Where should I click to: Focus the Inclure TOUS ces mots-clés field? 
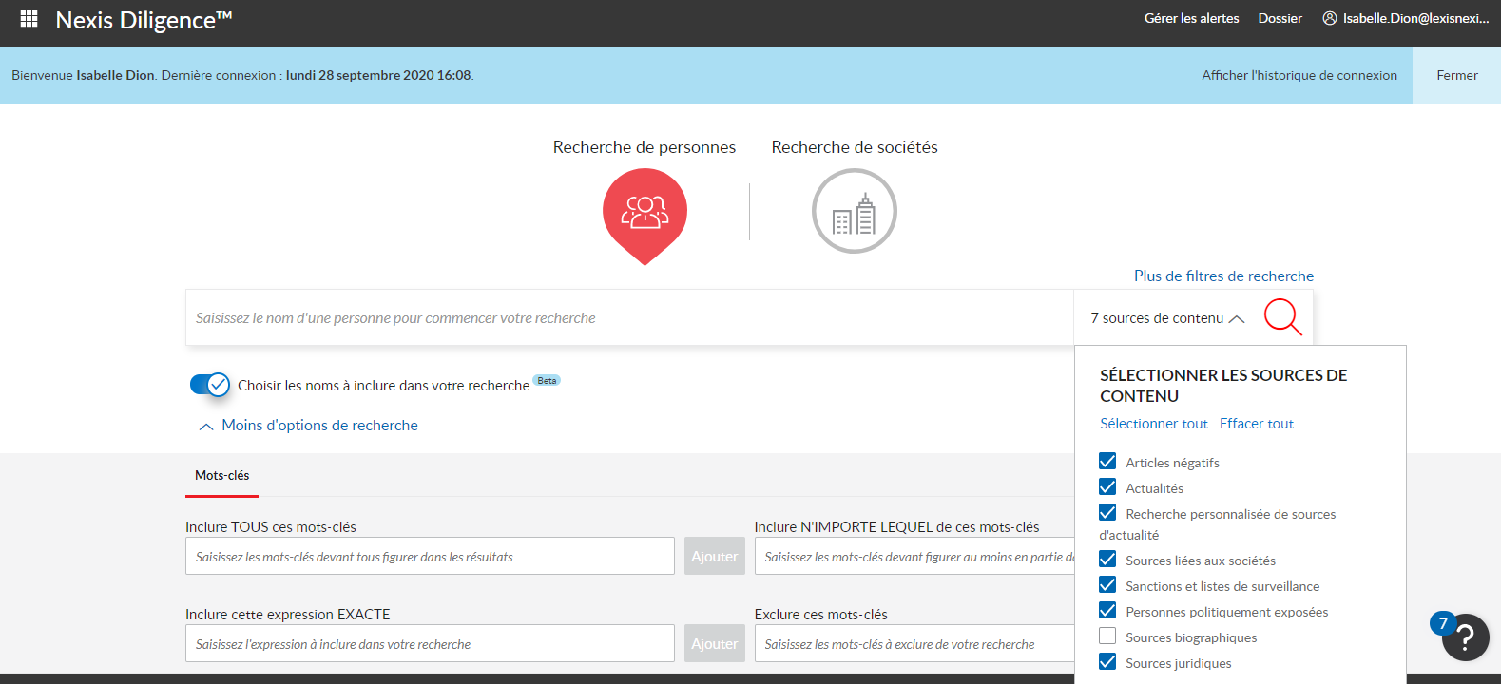pos(430,557)
